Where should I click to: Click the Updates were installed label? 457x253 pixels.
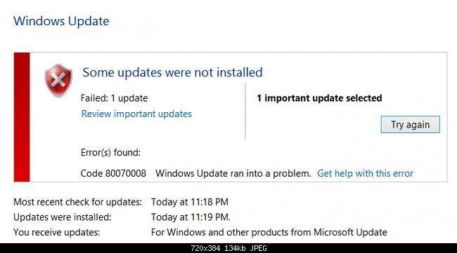pyautogui.click(x=63, y=217)
